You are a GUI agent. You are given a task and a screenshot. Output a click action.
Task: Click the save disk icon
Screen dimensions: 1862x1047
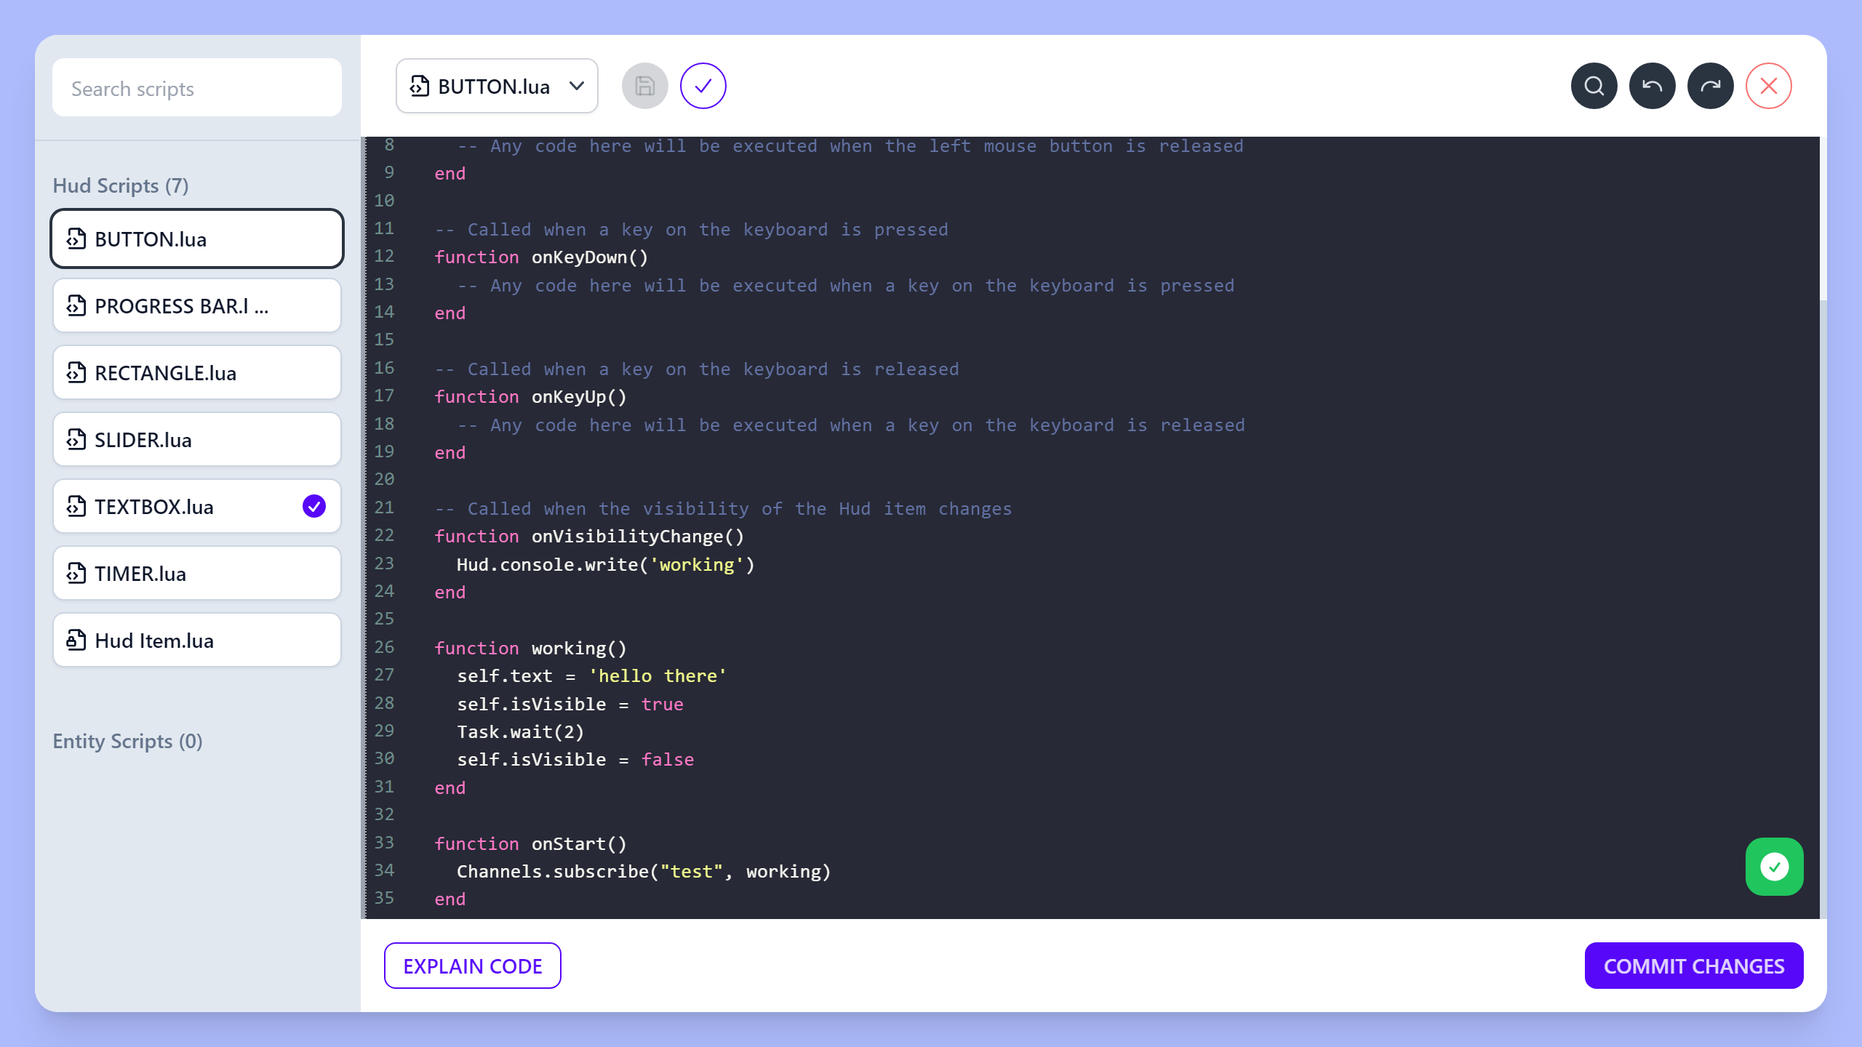click(644, 86)
